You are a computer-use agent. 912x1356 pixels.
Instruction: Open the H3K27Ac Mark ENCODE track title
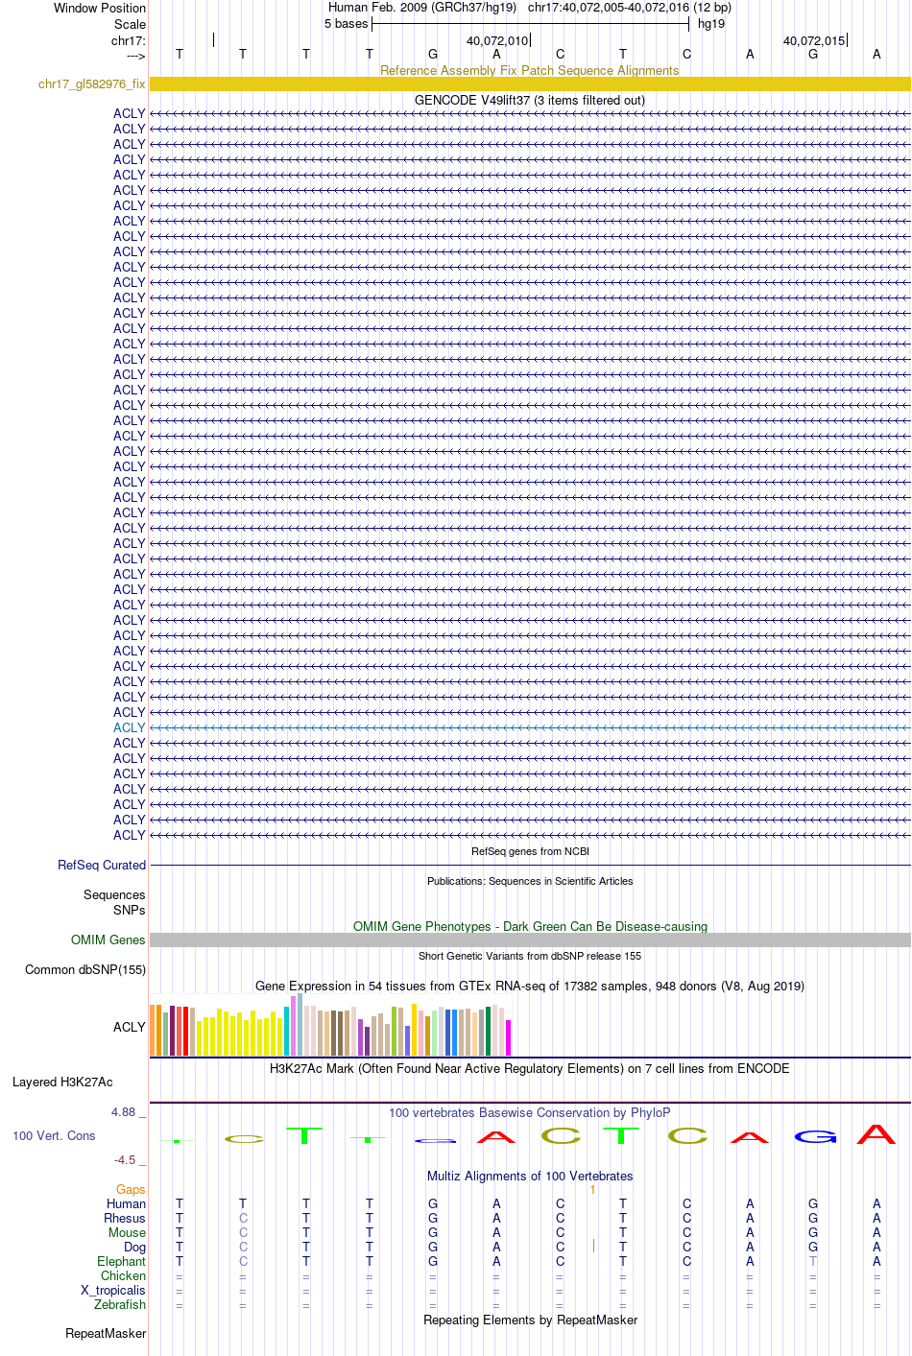coord(530,1068)
